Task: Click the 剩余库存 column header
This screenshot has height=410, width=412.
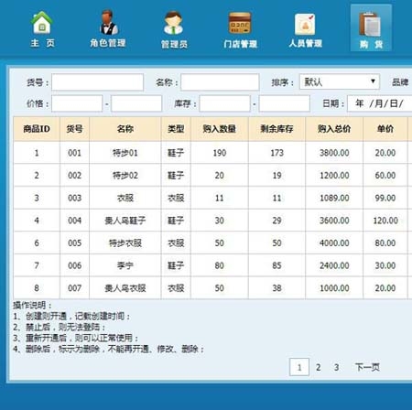Action: click(x=276, y=129)
